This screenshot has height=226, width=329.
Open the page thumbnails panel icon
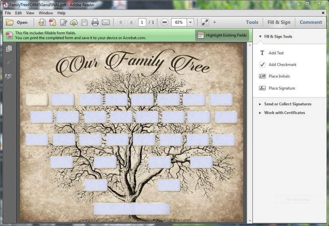click(x=9, y=49)
